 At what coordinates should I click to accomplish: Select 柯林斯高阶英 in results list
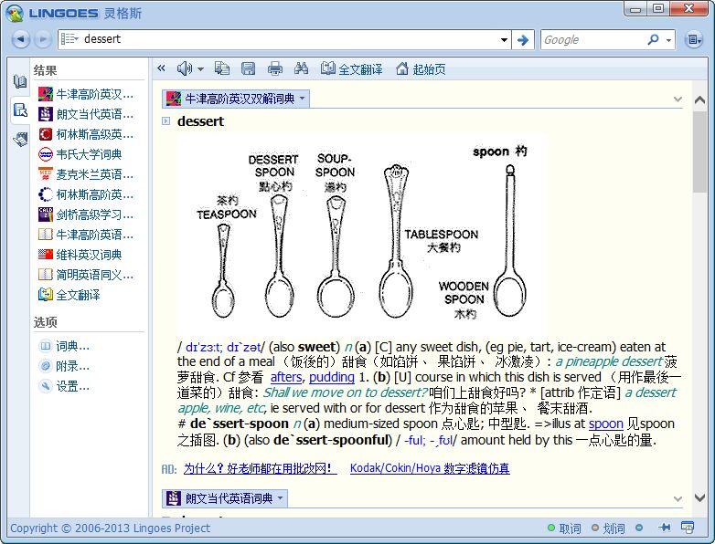86,194
